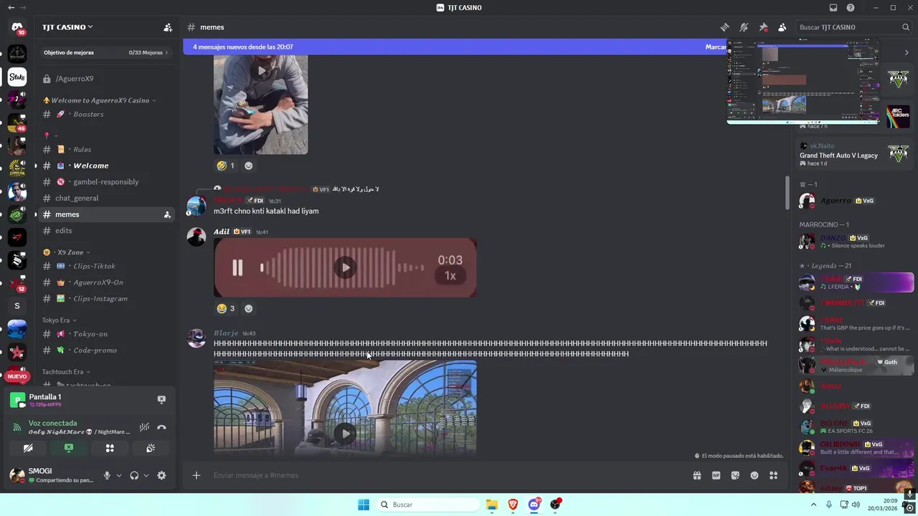Viewport: 918px width, 516px height.
Task: Open the server with letter S icon
Action: pos(17,306)
